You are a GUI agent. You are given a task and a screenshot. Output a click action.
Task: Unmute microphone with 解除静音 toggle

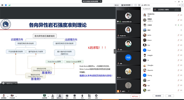4,96
